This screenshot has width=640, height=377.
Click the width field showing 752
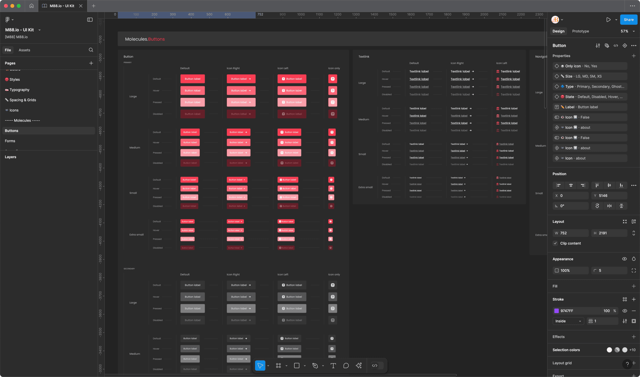pyautogui.click(x=571, y=233)
